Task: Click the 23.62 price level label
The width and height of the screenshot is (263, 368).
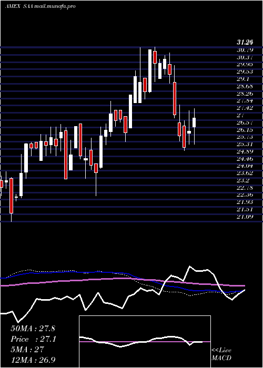Action: tap(245, 173)
